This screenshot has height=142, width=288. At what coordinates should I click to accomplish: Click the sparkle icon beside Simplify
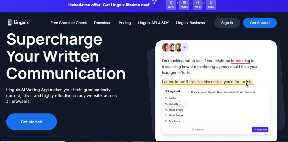(x=166, y=104)
